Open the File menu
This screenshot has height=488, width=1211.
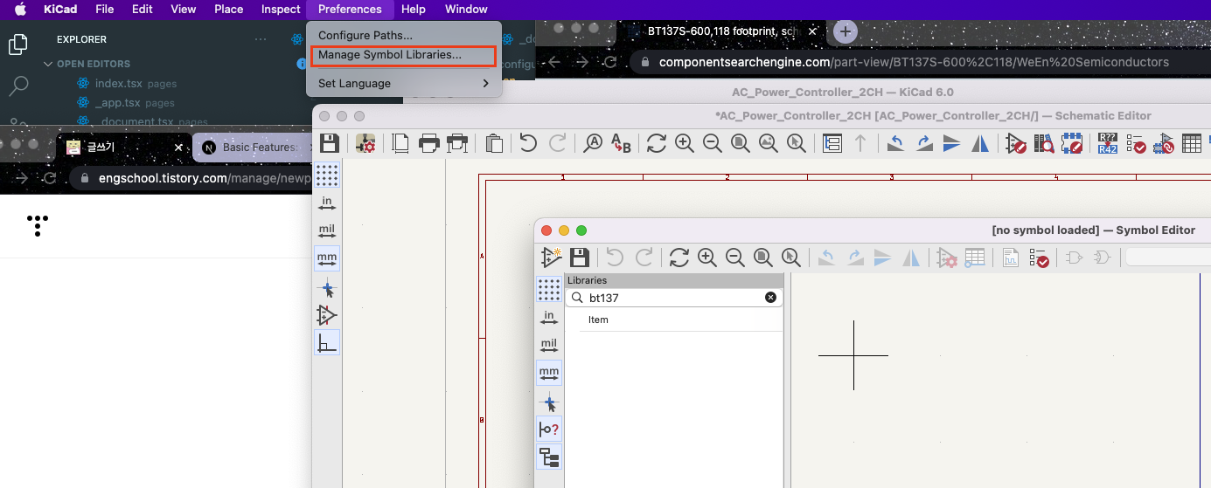click(105, 10)
